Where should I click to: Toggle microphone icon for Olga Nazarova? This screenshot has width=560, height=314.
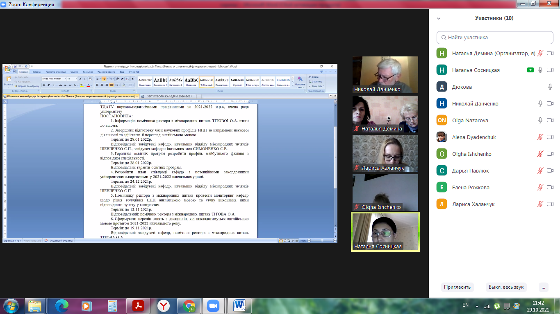540,120
